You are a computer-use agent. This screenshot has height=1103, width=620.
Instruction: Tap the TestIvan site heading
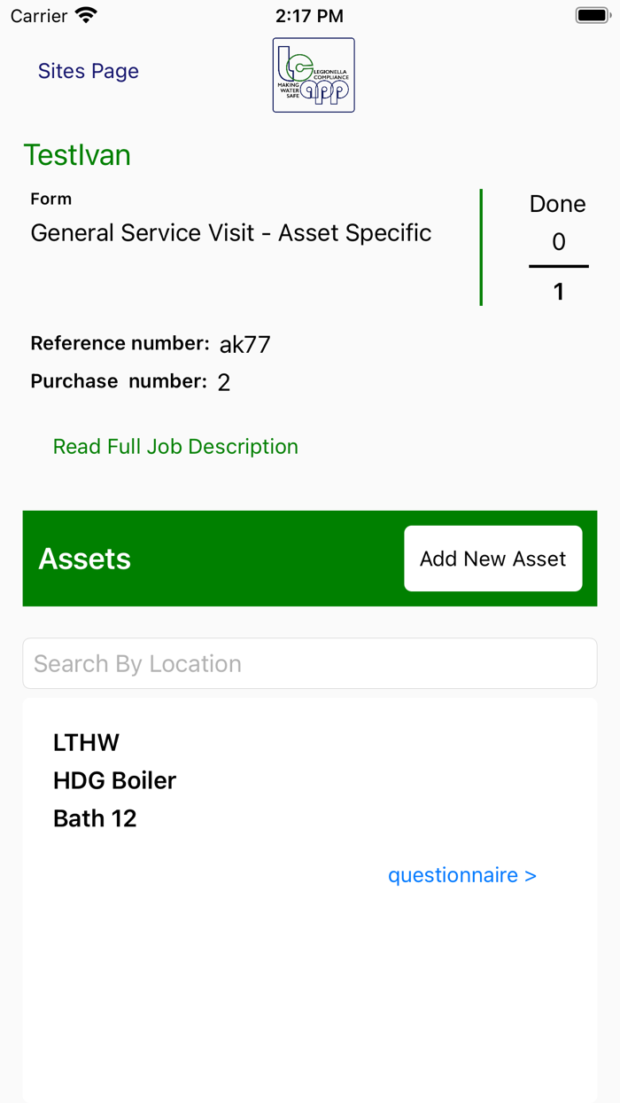click(77, 154)
